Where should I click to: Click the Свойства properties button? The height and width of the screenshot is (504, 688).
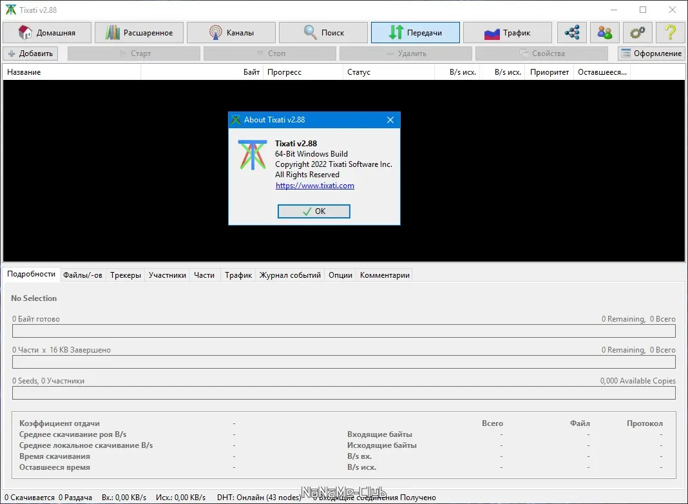tap(542, 53)
